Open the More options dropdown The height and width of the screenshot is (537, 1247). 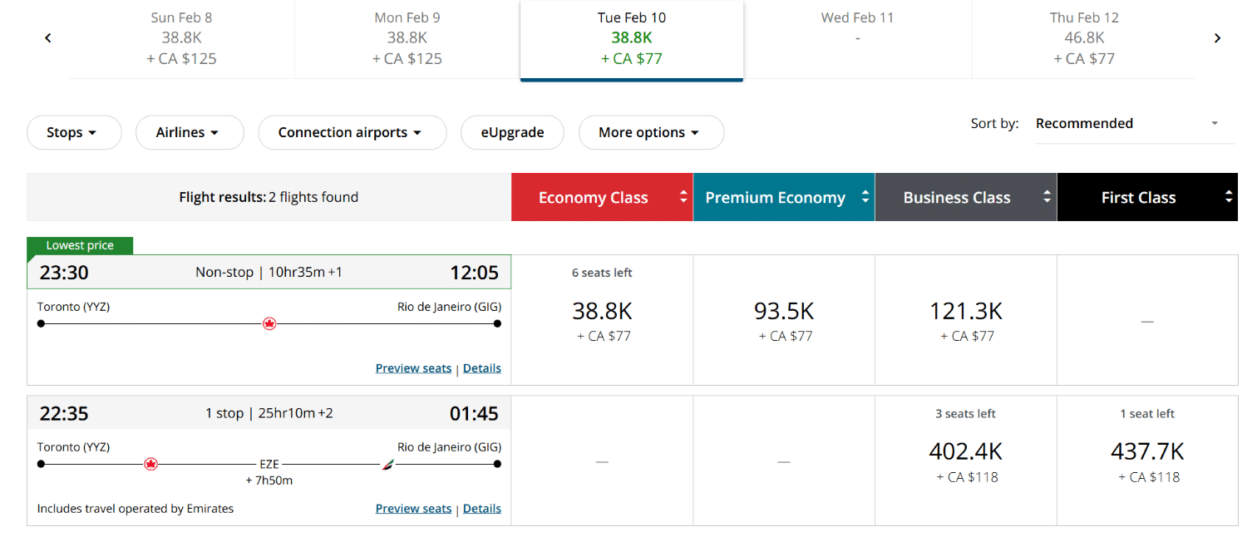click(x=651, y=132)
